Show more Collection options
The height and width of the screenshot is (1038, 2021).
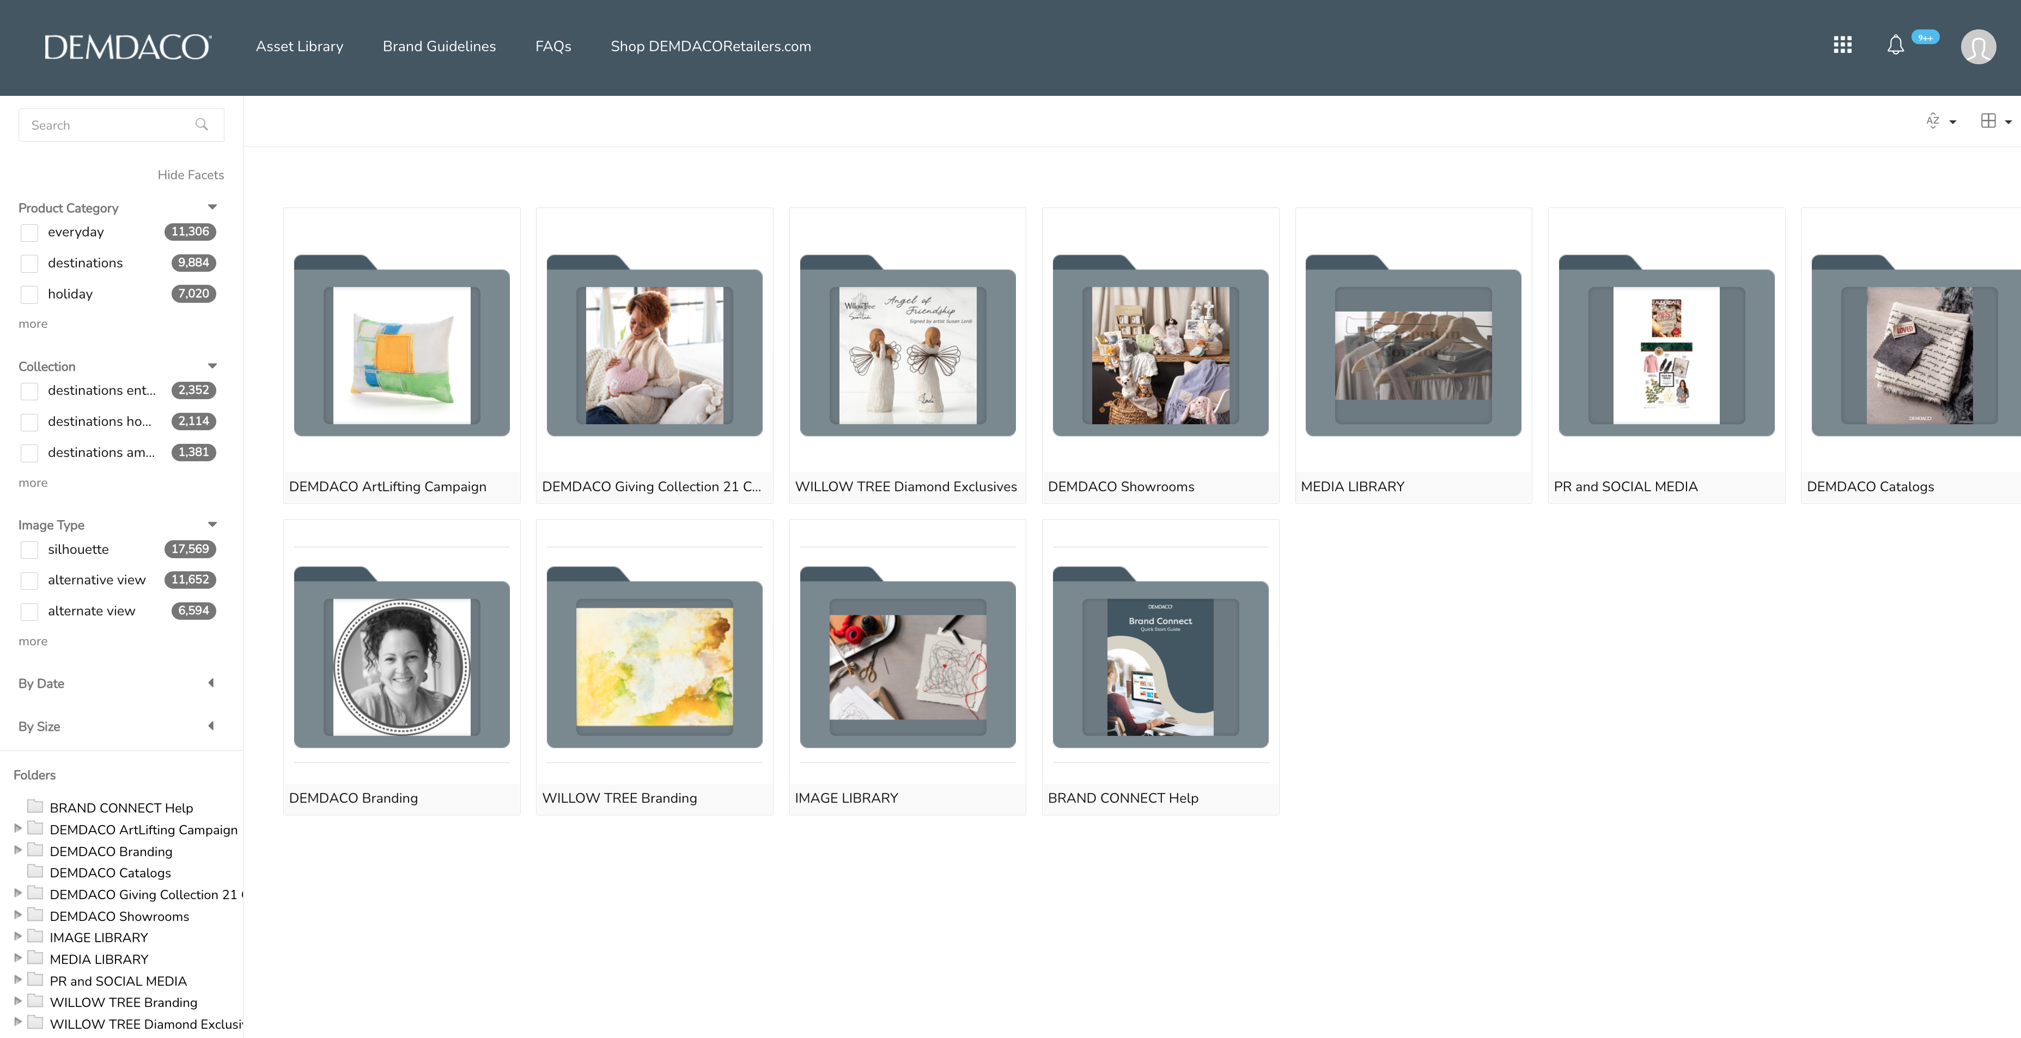tap(33, 483)
